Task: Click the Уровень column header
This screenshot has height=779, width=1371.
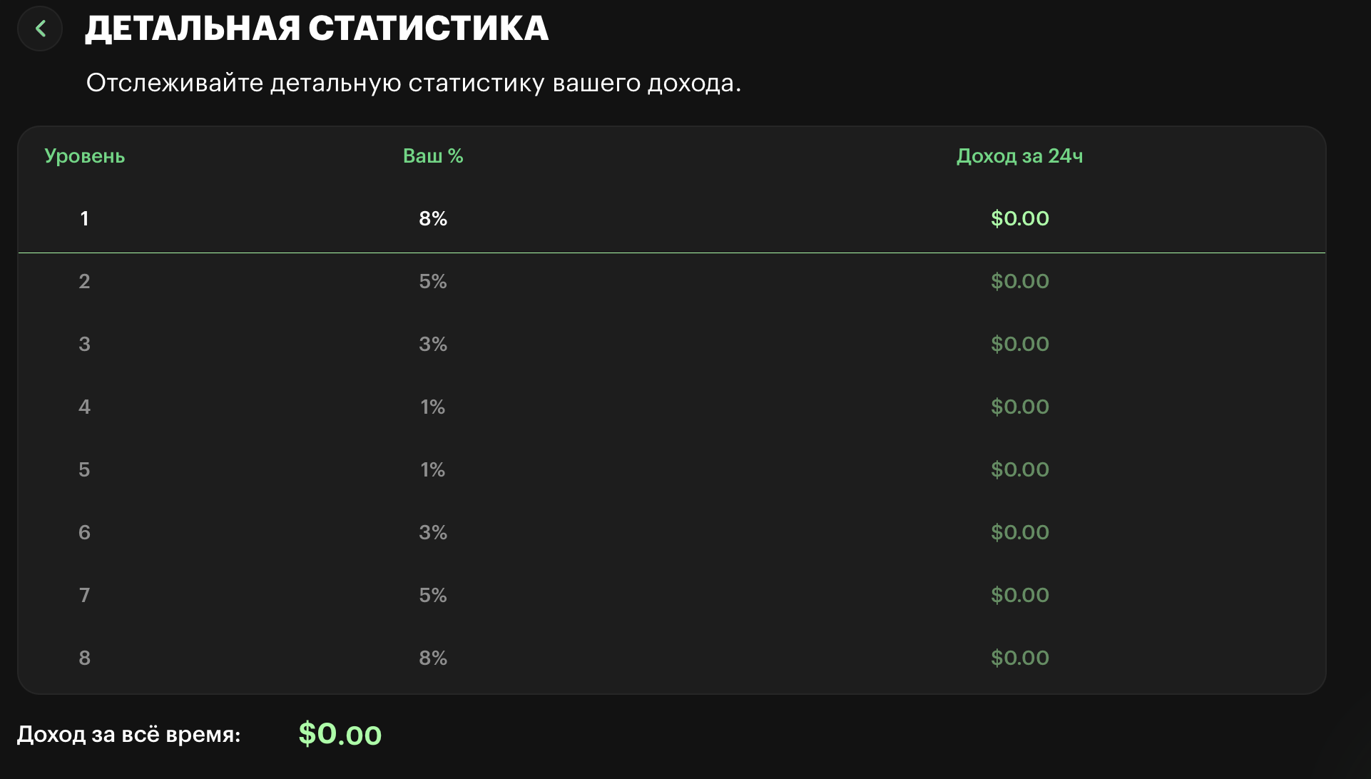Action: [84, 156]
